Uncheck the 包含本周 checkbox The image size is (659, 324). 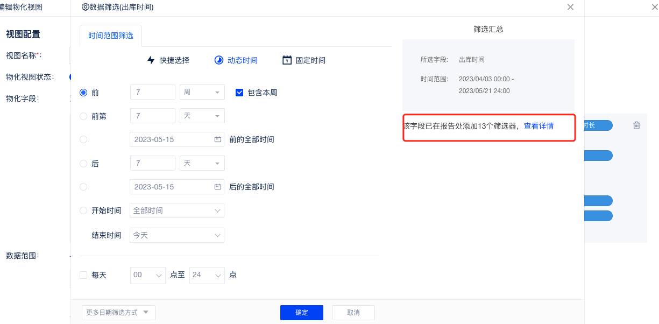coord(240,93)
